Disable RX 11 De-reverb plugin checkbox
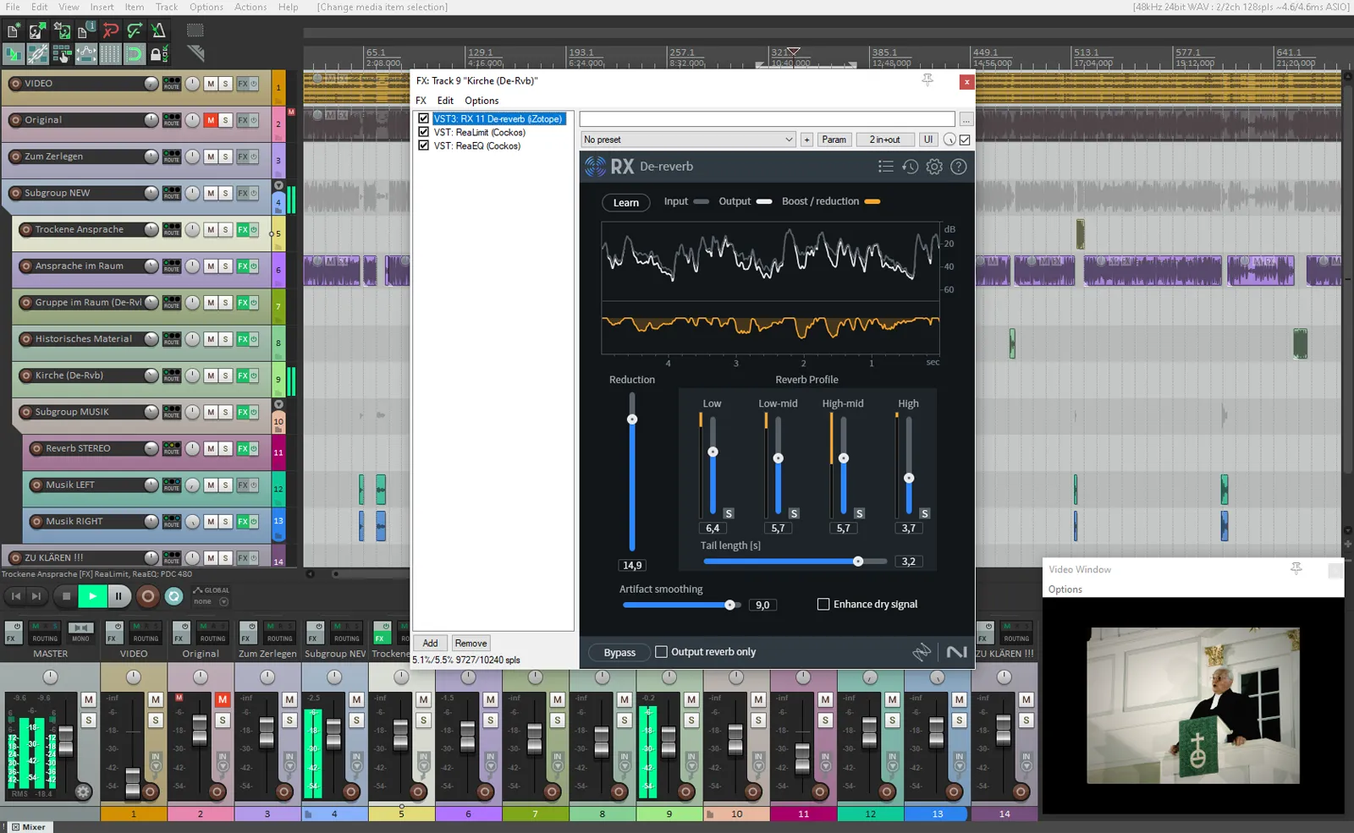This screenshot has height=833, width=1354. tap(423, 118)
